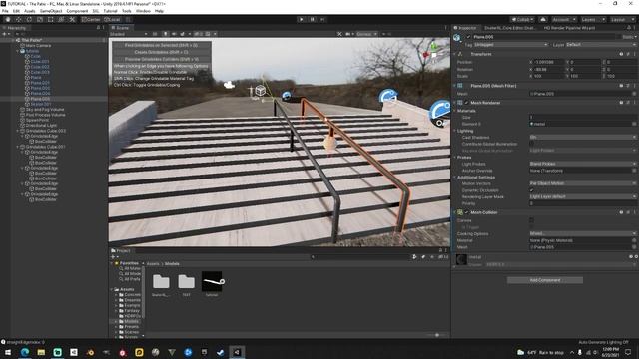Viewport: 639px width, 359px height.
Task: Start Play mode
Action: click(302, 19)
